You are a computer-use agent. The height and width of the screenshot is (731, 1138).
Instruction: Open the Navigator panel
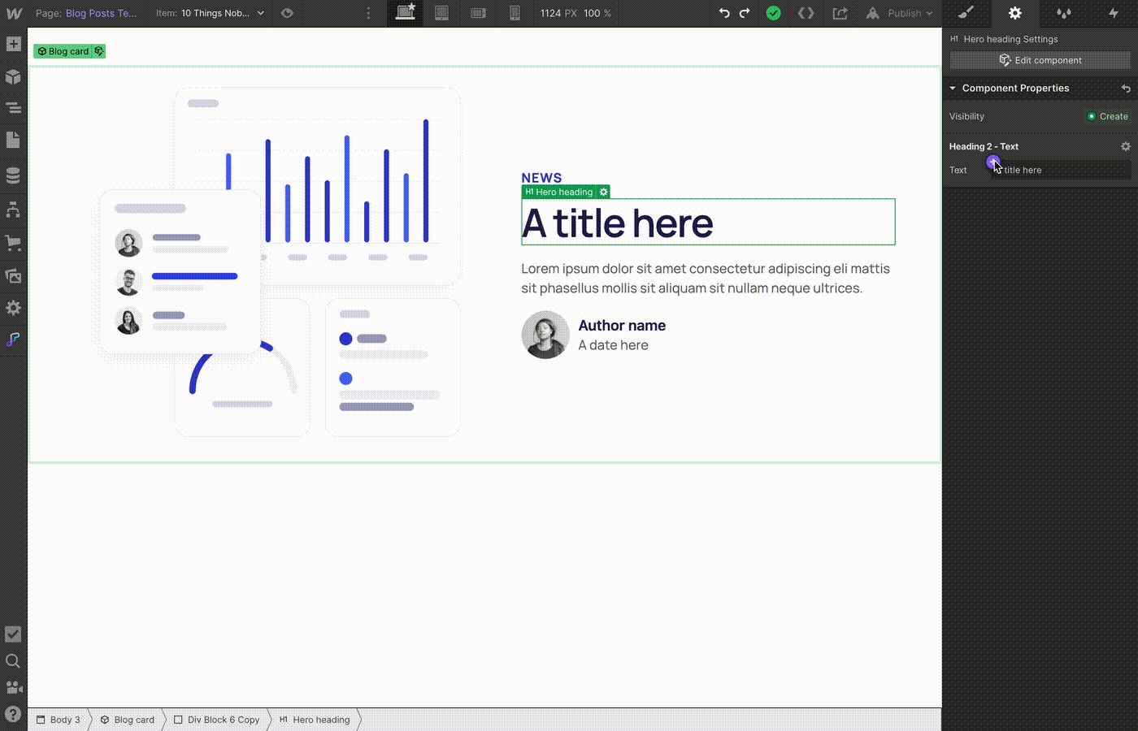click(13, 109)
